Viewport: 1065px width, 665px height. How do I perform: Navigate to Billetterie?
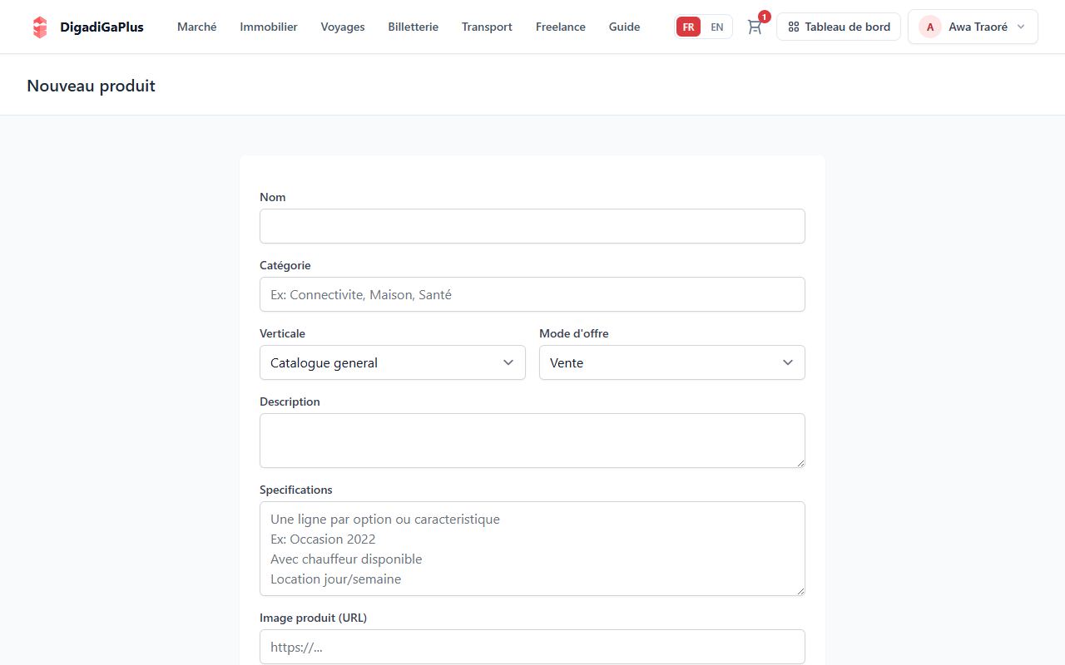(414, 27)
